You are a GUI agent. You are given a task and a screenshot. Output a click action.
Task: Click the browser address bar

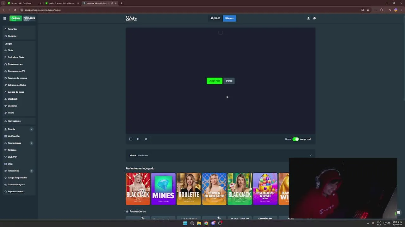click(190, 10)
